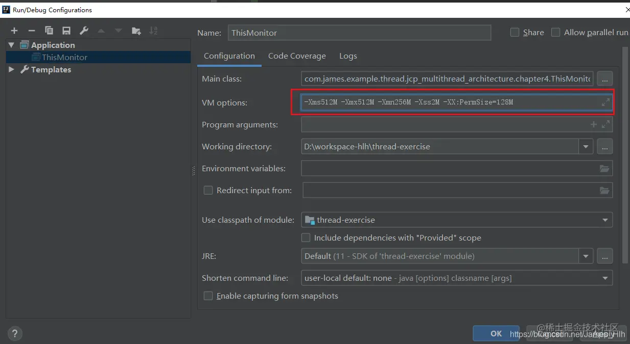The image size is (630, 344).
Task: Browse working directory with ellipsis button
Action: pyautogui.click(x=605, y=147)
